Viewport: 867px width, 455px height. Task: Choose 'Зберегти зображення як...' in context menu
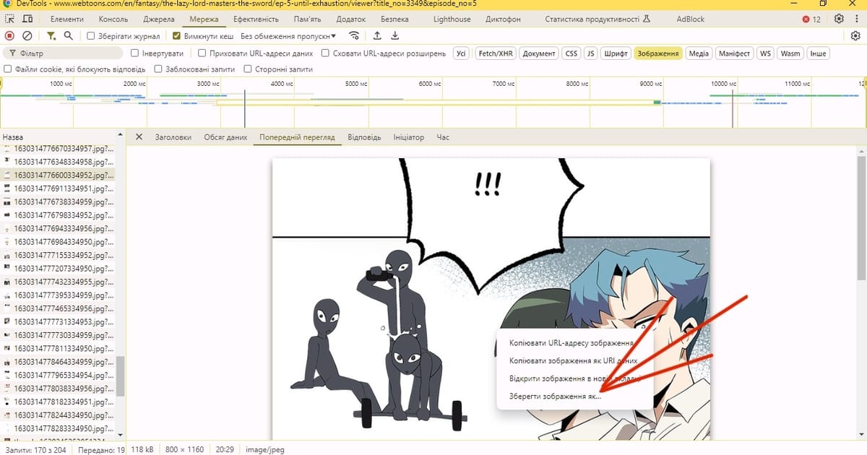click(x=555, y=396)
